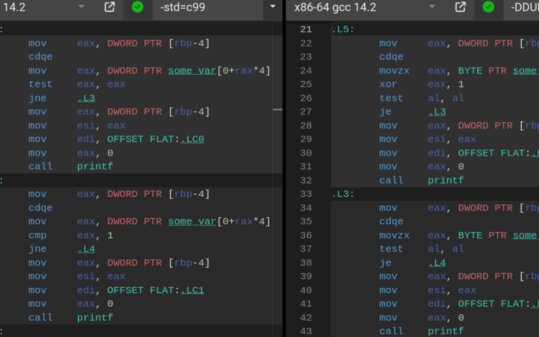Follow the .L3 jump label in left pane
Screen dimensions: 539x337
(86, 98)
